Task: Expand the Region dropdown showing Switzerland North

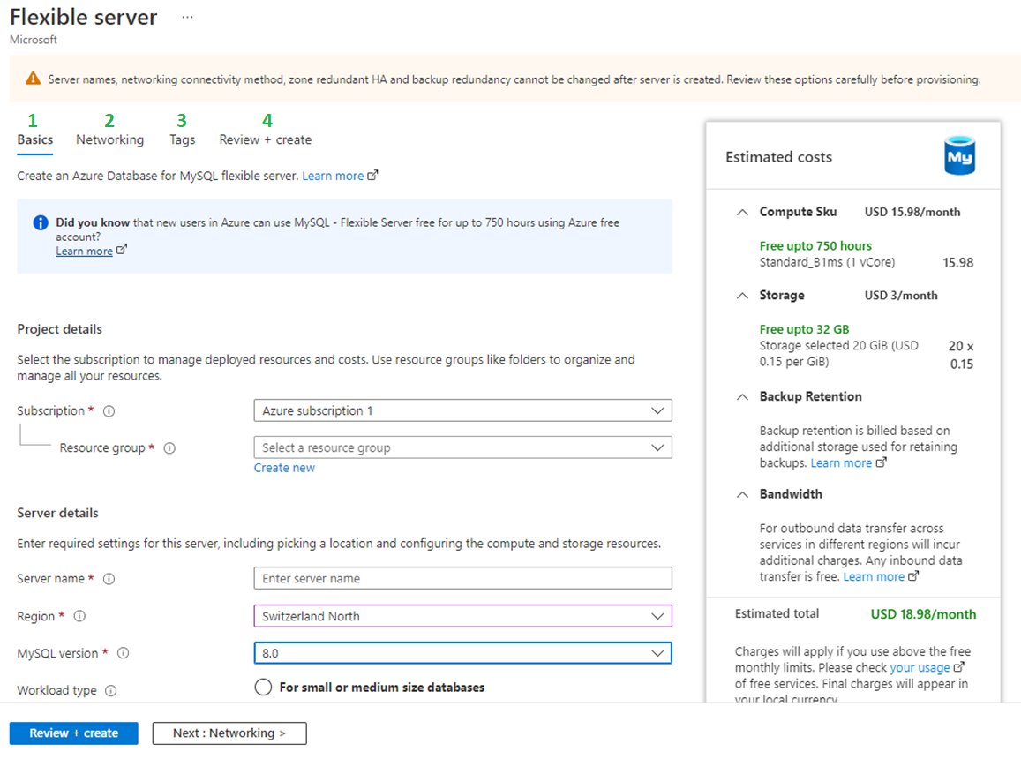Action: click(462, 616)
